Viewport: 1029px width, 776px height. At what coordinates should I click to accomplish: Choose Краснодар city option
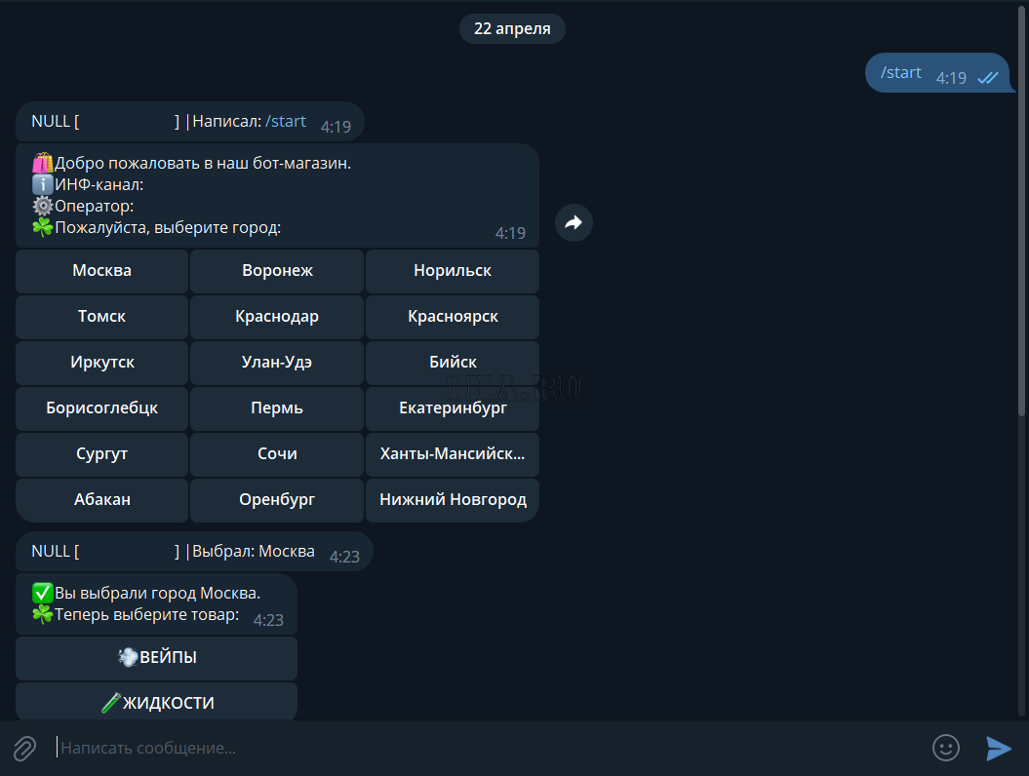(277, 317)
